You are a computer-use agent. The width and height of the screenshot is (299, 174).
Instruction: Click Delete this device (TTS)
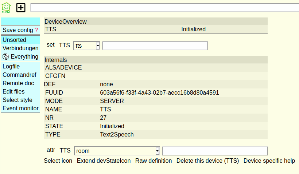coord(207,161)
